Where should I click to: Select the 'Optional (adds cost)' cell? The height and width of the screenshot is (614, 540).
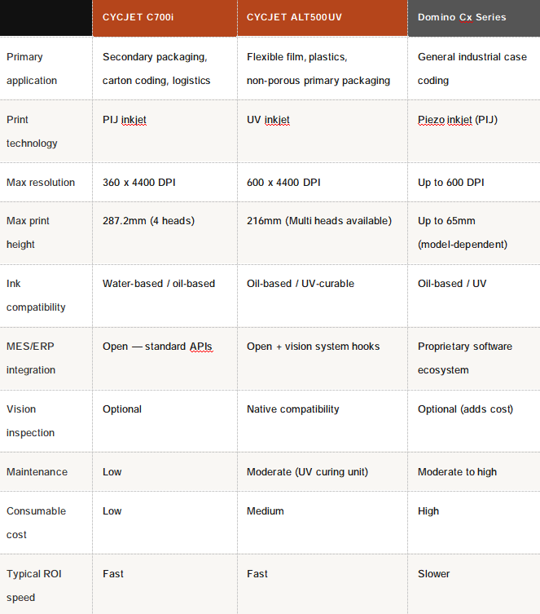coord(466,409)
